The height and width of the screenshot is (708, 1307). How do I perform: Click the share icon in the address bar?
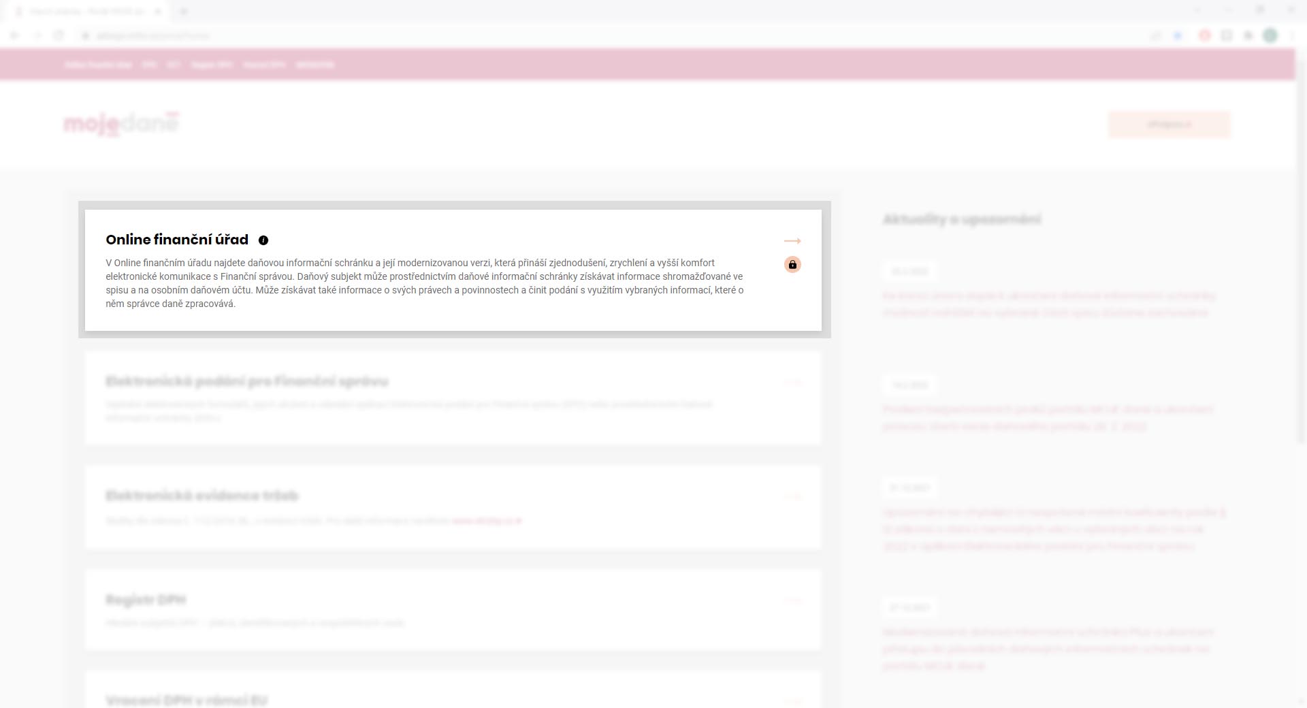[1155, 35]
